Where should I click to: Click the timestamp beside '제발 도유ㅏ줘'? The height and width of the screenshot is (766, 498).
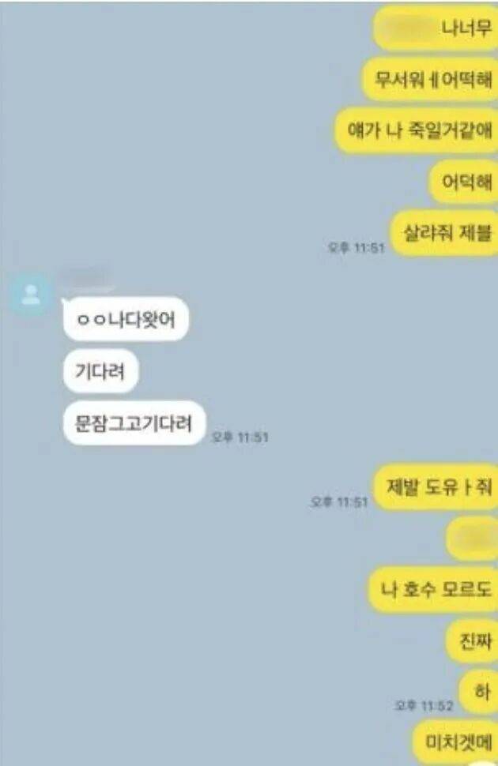(339, 501)
